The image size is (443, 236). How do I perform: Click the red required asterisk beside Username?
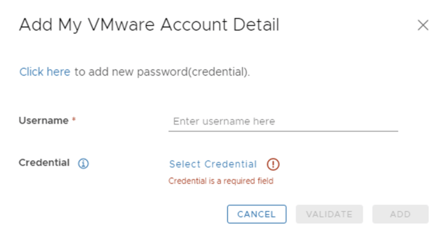click(x=74, y=121)
